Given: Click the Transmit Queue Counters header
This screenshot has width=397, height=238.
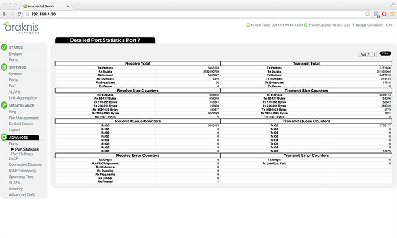Looking at the screenshot, I should [x=306, y=121].
